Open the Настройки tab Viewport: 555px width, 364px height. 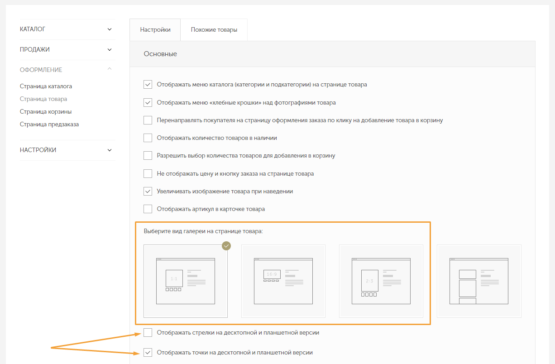click(x=155, y=30)
